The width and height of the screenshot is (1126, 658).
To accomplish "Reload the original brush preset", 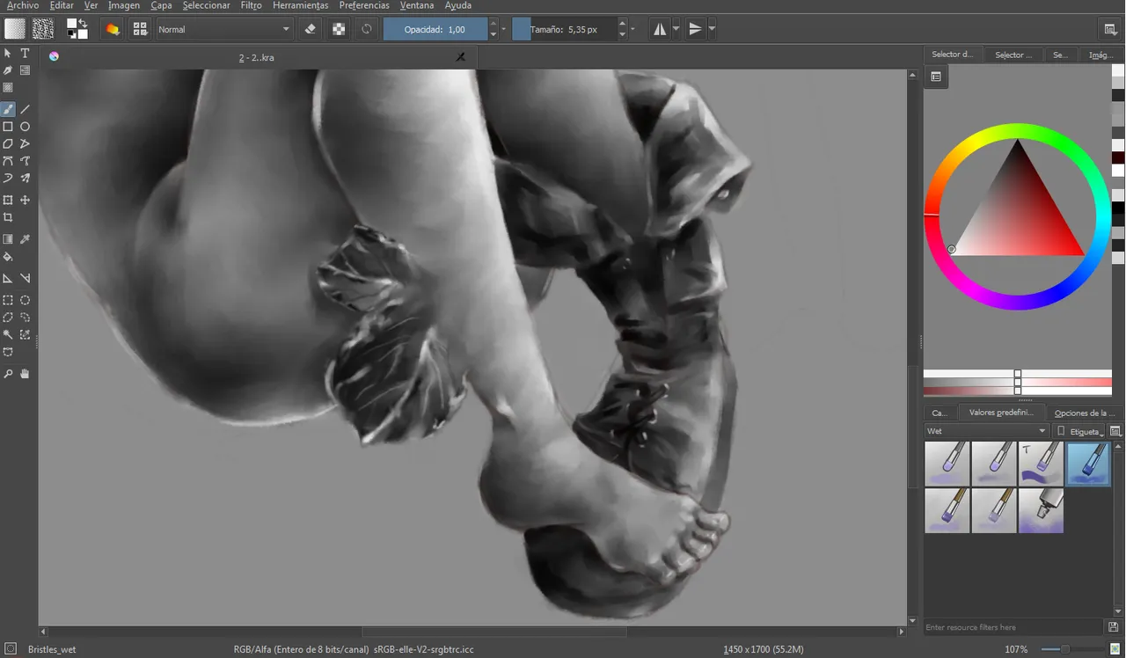I will (367, 29).
